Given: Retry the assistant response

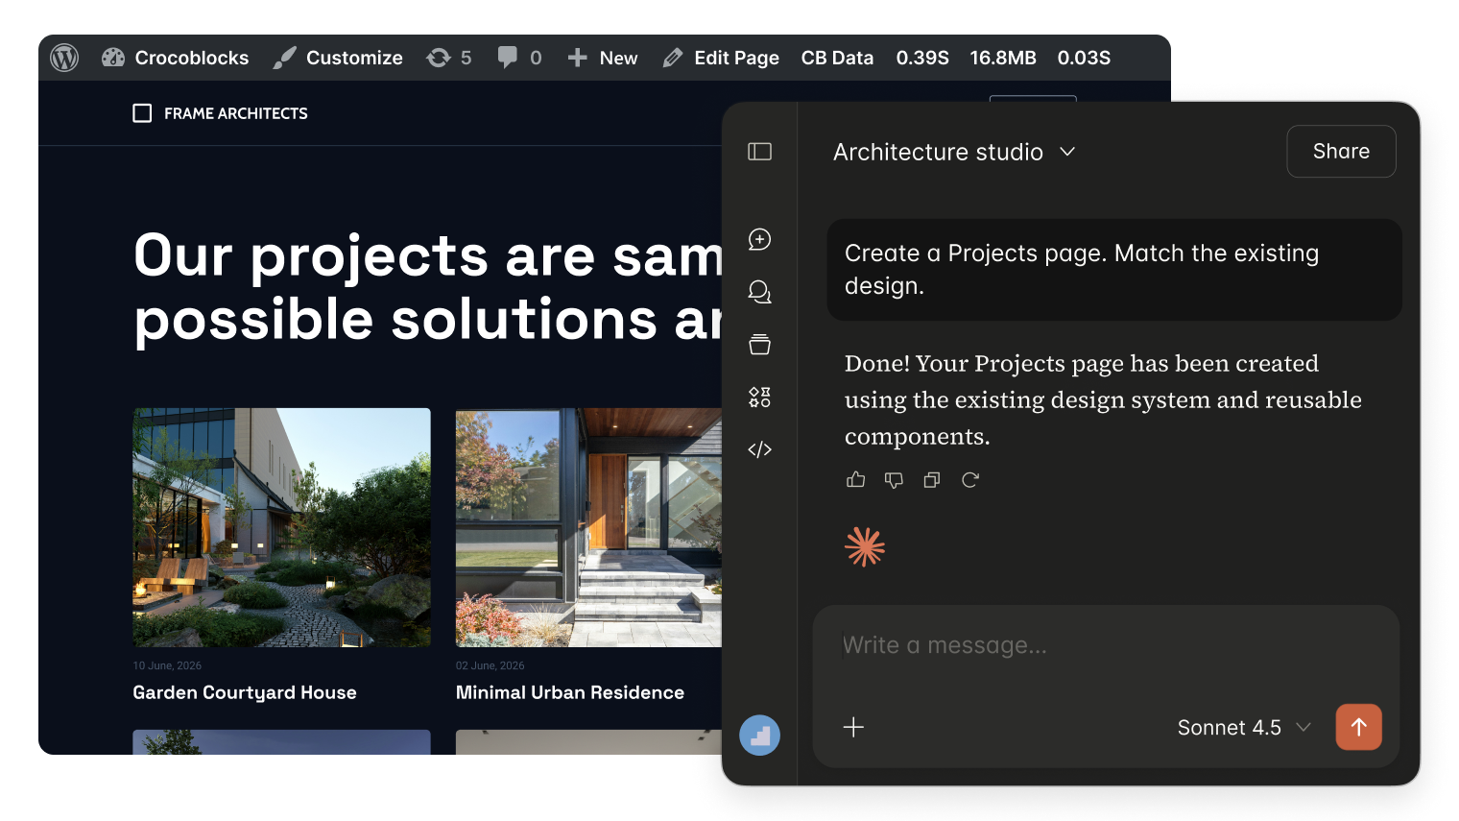Looking at the screenshot, I should coord(970,479).
